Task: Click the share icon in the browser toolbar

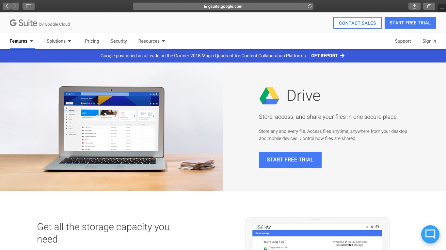Action: pyautogui.click(x=414, y=6)
